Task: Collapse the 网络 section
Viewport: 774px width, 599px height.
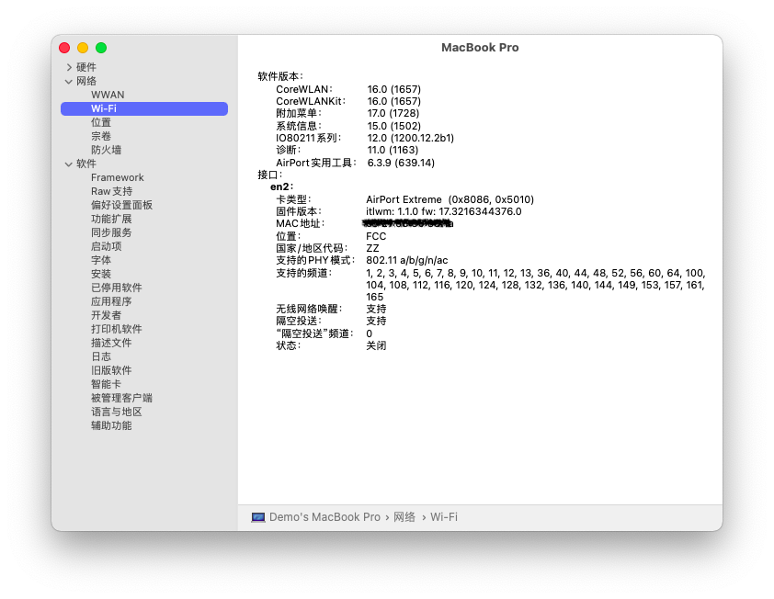Action: click(69, 82)
